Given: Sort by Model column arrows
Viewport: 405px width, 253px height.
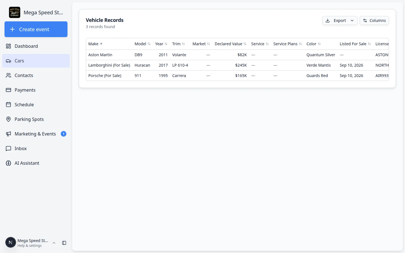Looking at the screenshot, I should click(x=149, y=44).
